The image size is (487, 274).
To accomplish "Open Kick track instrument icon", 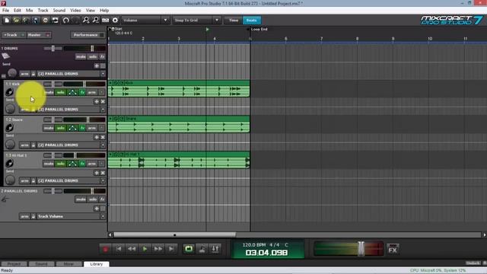I will point(10,92).
